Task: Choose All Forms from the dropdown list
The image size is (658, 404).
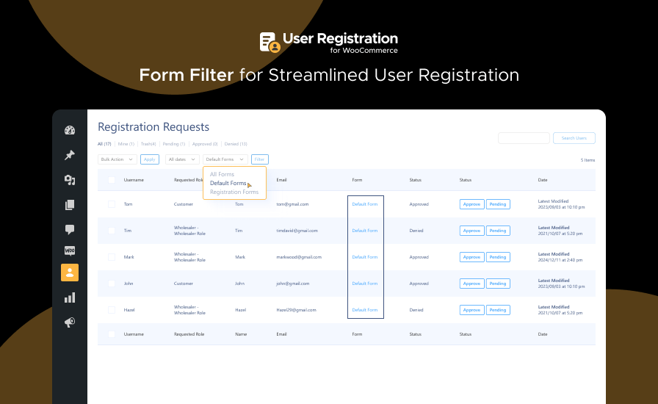Action: tap(222, 174)
